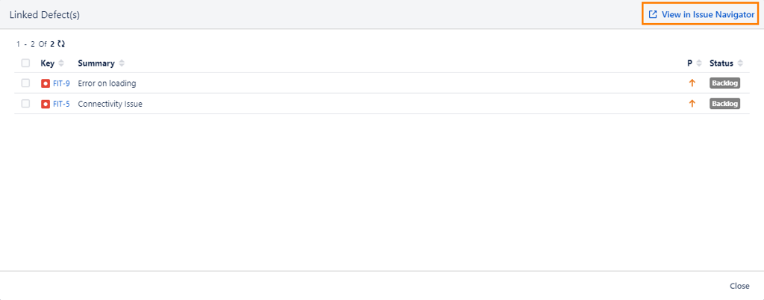Close the Linked Defects dialog

(x=739, y=286)
